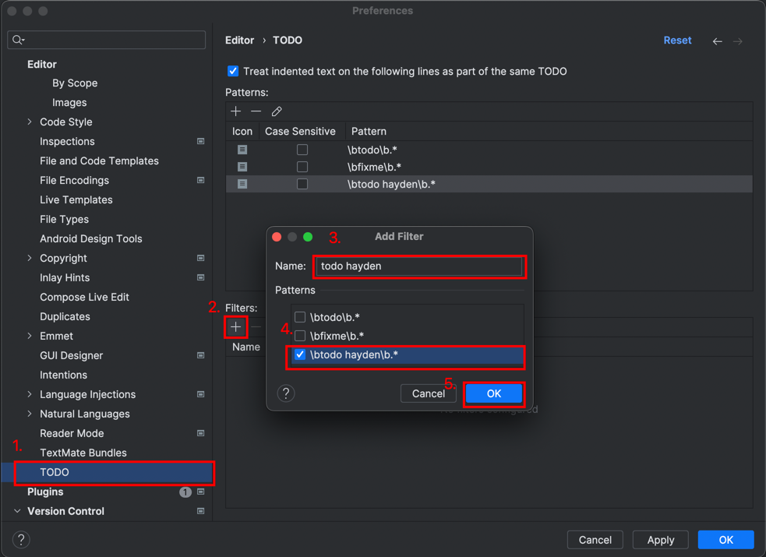Click the filter Name text field
The image size is (766, 557).
click(x=419, y=266)
